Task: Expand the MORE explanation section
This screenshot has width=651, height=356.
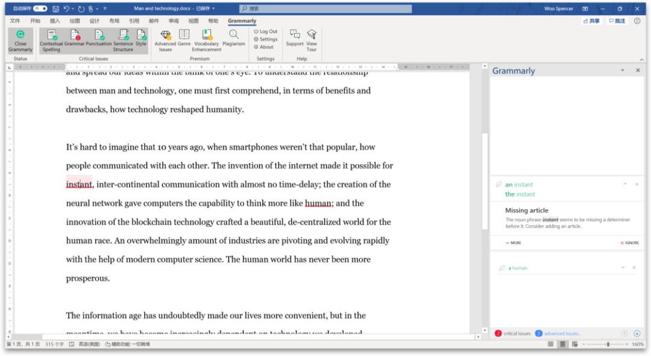Action: click(513, 243)
